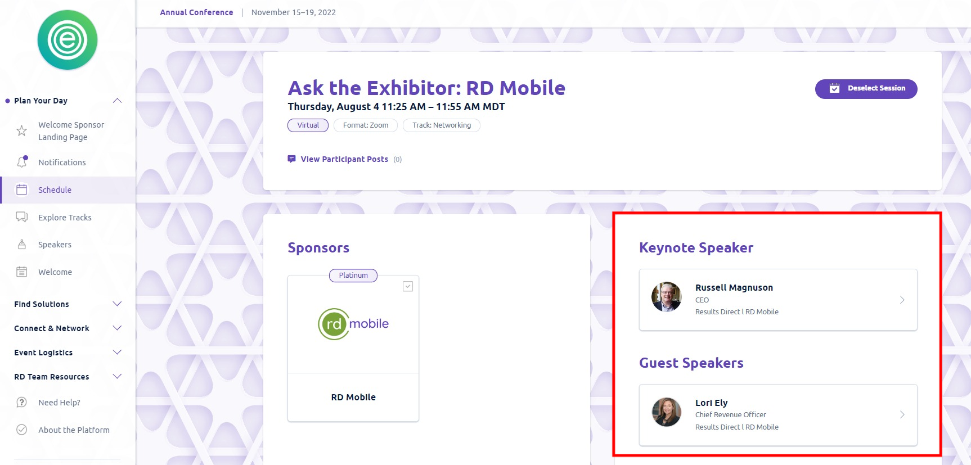Click the Track: Networking tag

coord(442,125)
